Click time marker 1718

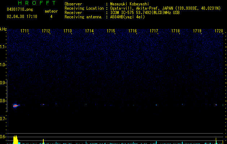click(175, 31)
